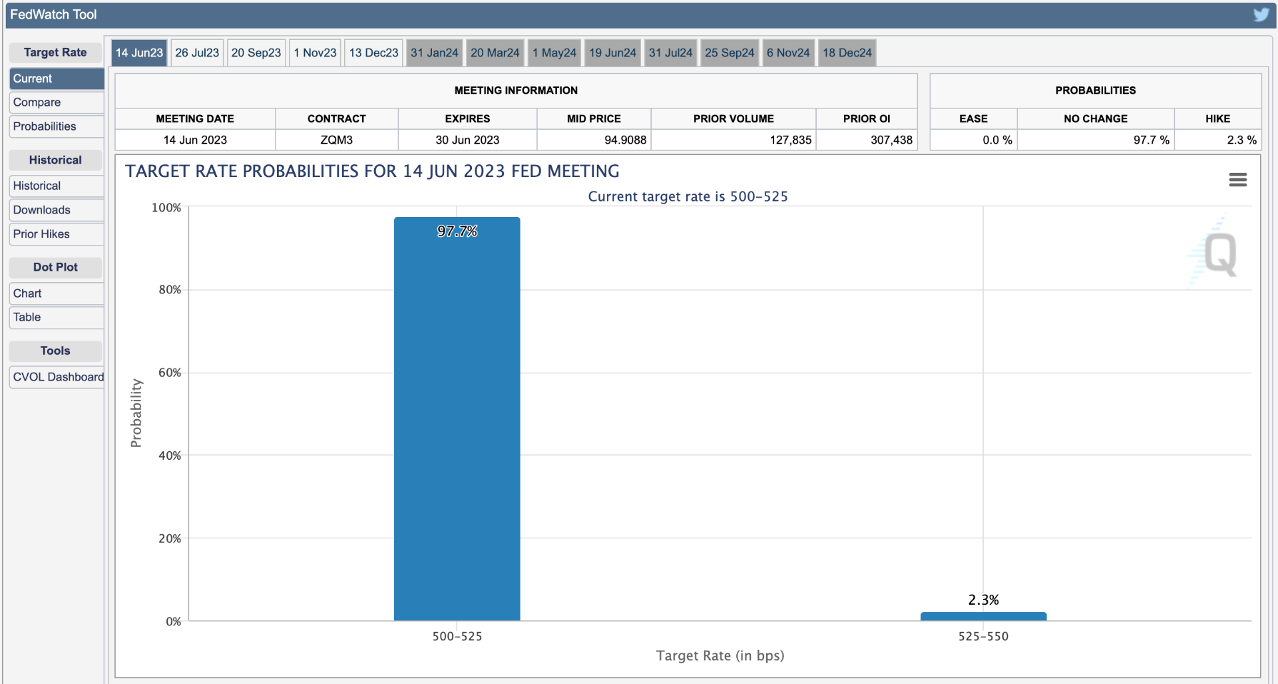The width and height of the screenshot is (1278, 684).
Task: Click the 525-550 bar showing 2.3%
Action: (x=983, y=617)
